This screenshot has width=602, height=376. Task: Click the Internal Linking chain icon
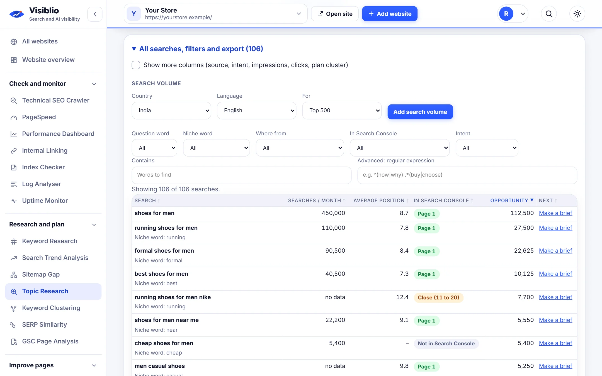click(x=14, y=151)
